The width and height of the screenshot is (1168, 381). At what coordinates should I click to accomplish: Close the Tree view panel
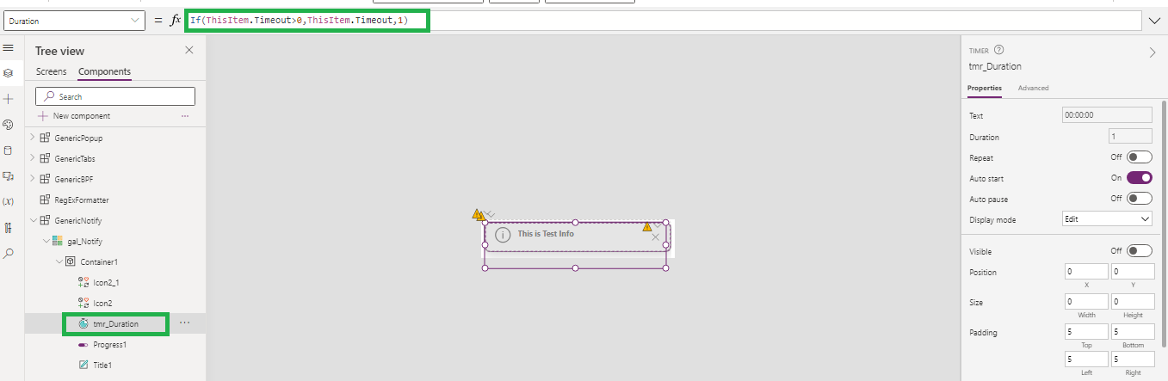tap(189, 51)
